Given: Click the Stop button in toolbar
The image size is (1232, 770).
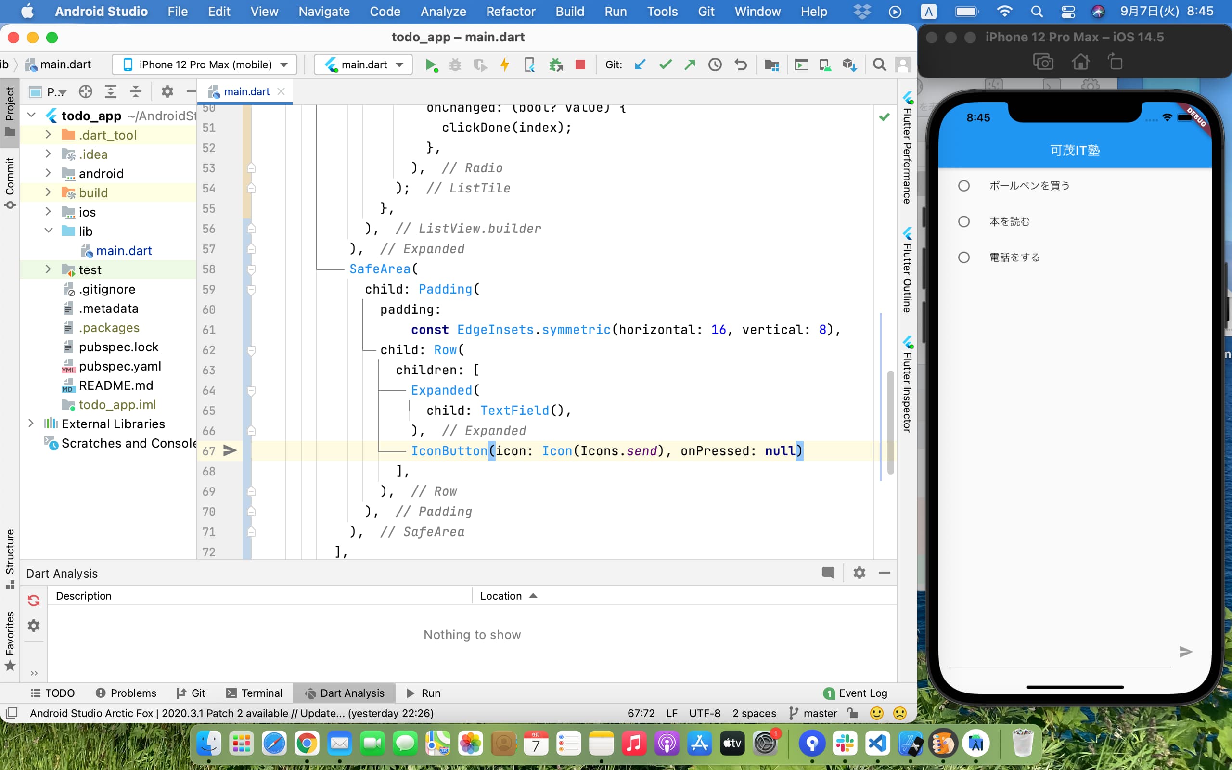Looking at the screenshot, I should point(579,64).
